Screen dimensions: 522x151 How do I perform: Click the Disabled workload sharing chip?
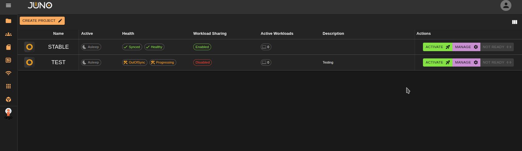[202, 62]
